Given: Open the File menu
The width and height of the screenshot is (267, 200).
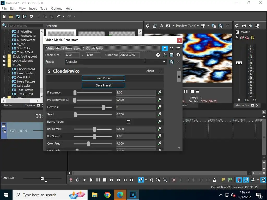Looking at the screenshot, I should pyautogui.click(x=4, y=9).
